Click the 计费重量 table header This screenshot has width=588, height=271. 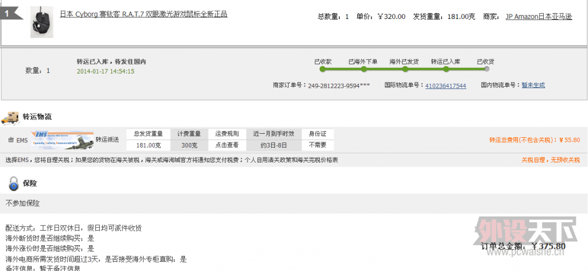coord(189,134)
